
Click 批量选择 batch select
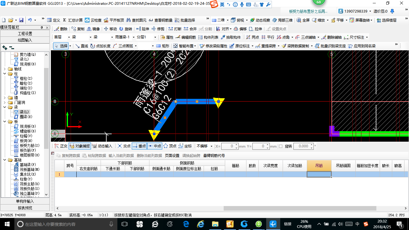click(x=185, y=20)
